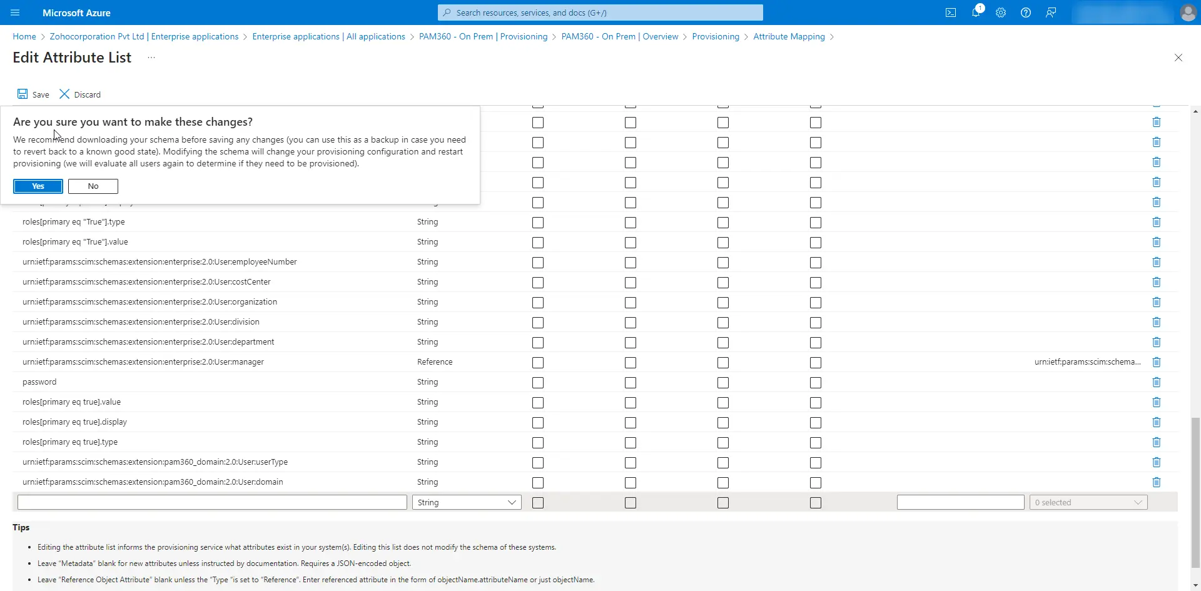Close the Edit Attribute List pane
Screen dimensions: 1201x591
click(x=1178, y=58)
